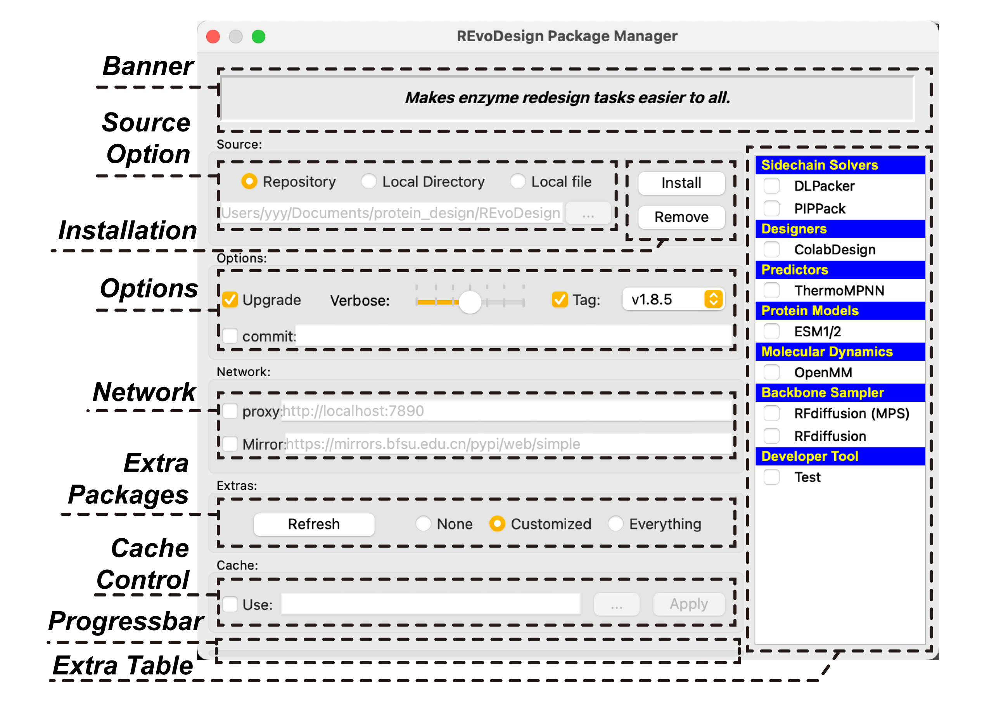Click the Install button
The width and height of the screenshot is (982, 707).
pyautogui.click(x=681, y=183)
